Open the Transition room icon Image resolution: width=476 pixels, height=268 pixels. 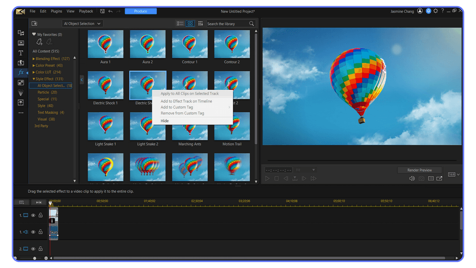pyautogui.click(x=21, y=62)
